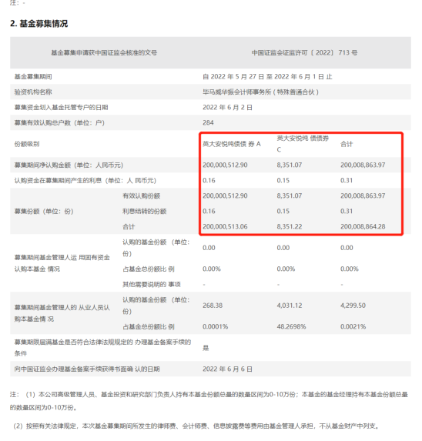Screen dimensions: 422x441
Task: Select 200,000,512.90 in the 有效认购份额 row
Action: point(225,195)
